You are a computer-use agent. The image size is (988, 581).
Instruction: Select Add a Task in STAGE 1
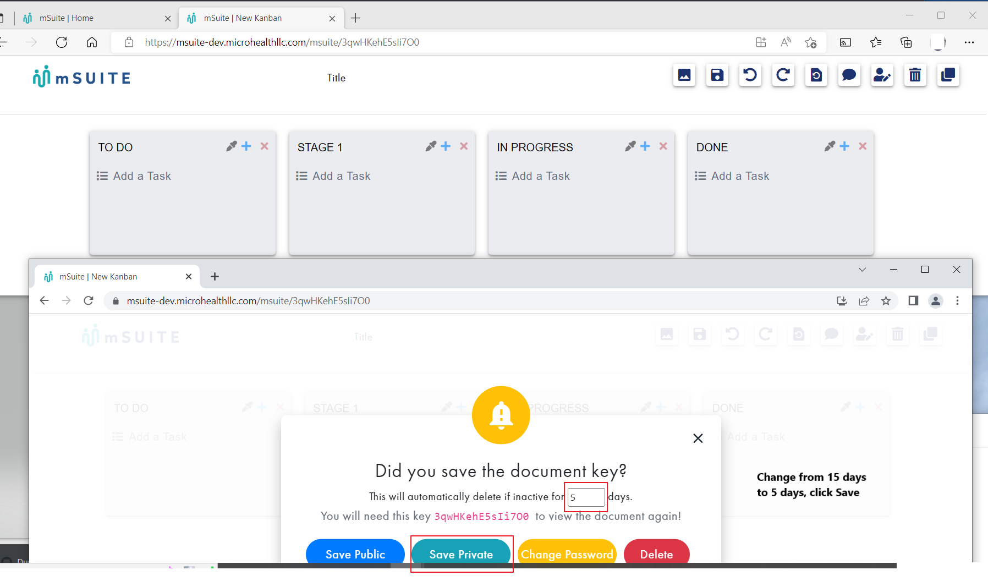(340, 176)
